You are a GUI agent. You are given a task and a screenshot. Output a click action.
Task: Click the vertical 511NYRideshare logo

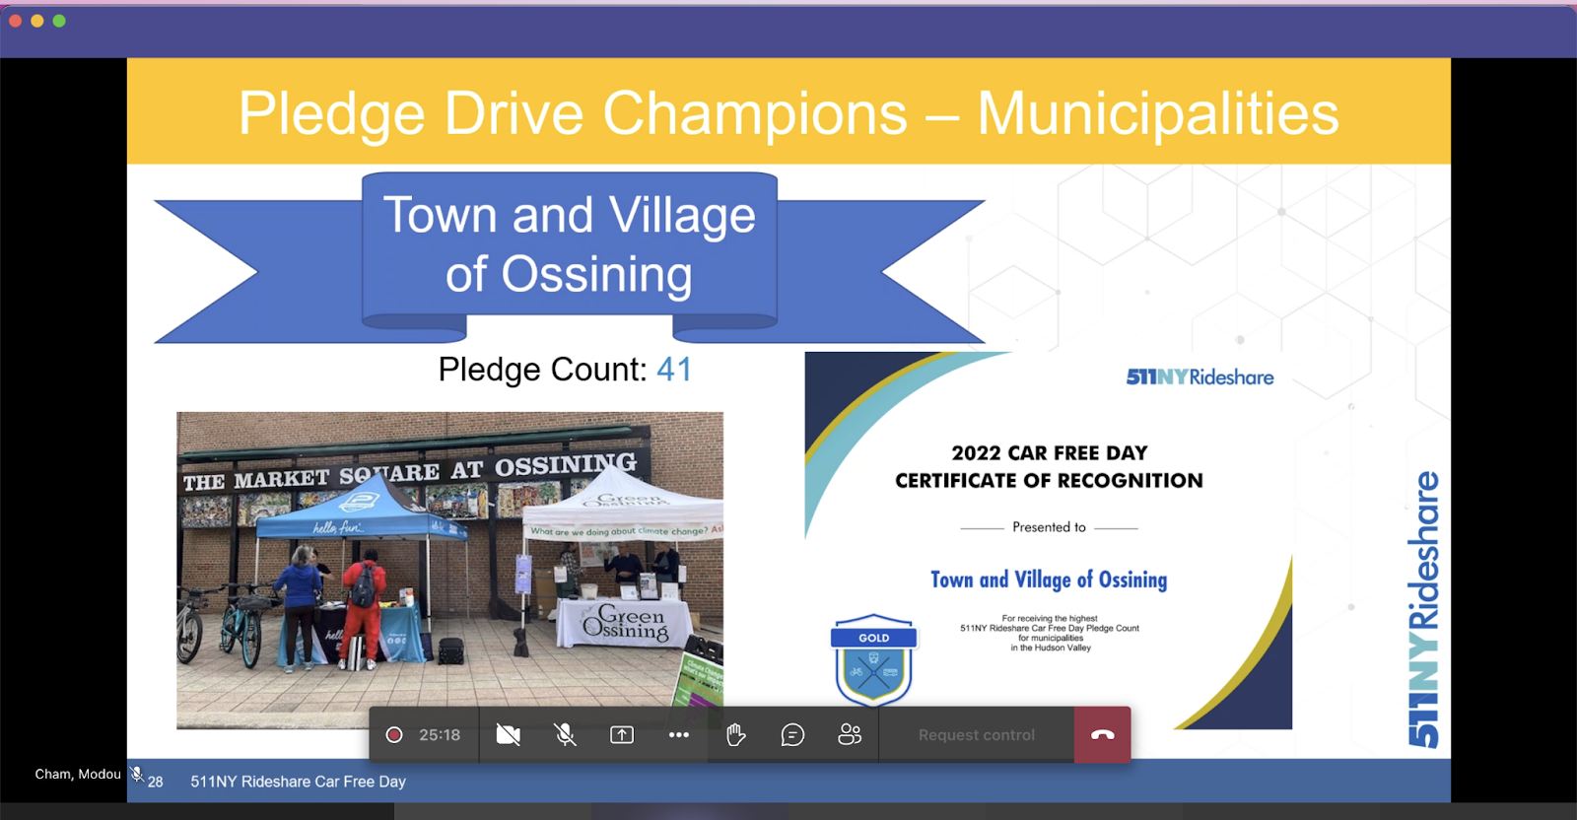coord(1424,610)
